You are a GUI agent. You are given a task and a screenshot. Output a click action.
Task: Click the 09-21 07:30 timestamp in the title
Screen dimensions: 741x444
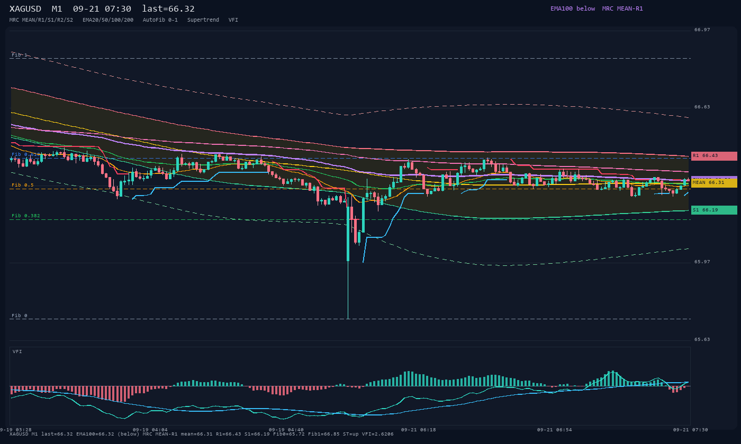pos(102,9)
